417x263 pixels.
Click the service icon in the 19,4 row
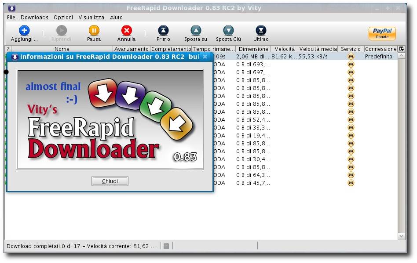tap(351, 135)
